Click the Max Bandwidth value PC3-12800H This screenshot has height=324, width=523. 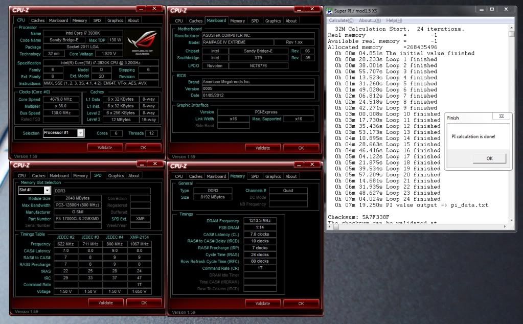77,205
